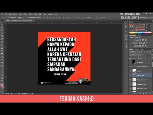Click the Color panel spectrum ramp
153x115 pixels.
(140, 33)
